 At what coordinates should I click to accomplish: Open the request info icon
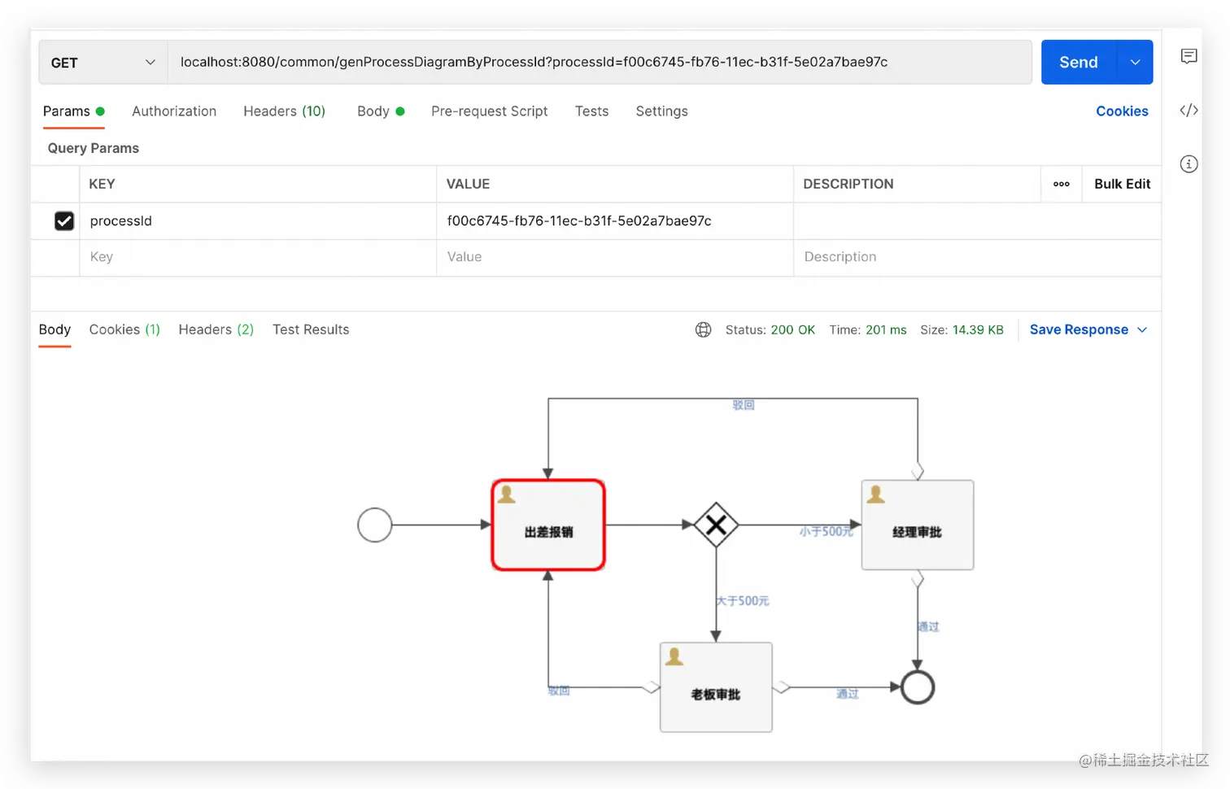click(x=1189, y=163)
